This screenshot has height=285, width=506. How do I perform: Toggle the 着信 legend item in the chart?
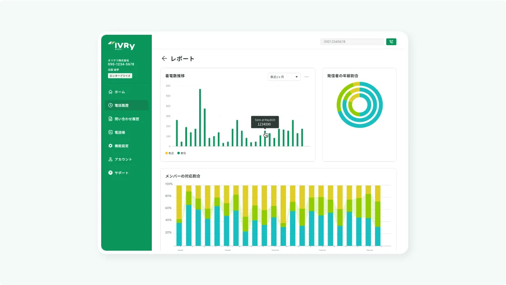coord(182,153)
